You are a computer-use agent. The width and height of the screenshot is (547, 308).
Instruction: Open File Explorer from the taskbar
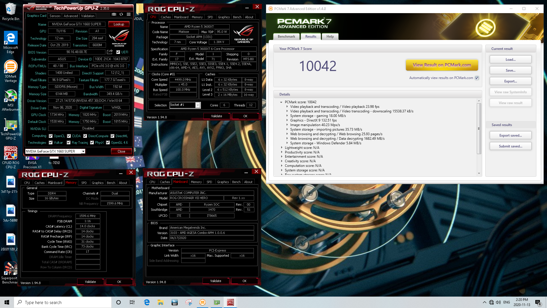160,302
